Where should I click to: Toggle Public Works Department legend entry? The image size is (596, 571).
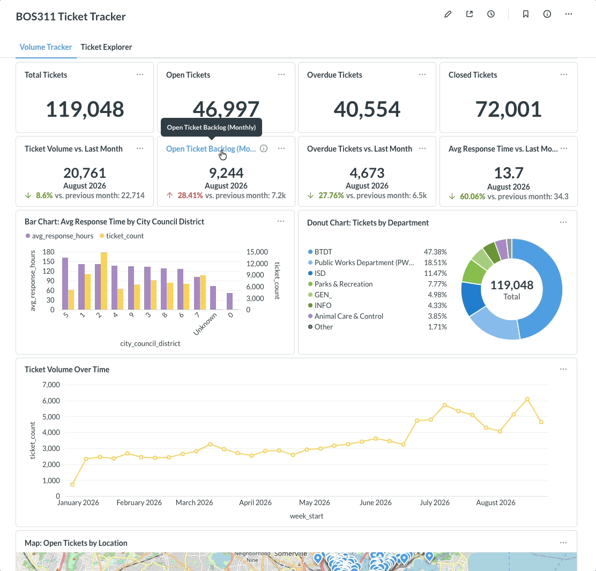361,262
